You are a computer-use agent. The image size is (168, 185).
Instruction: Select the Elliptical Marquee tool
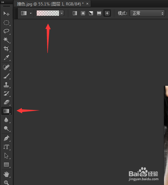pos(6,23)
